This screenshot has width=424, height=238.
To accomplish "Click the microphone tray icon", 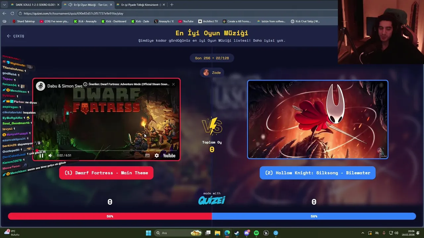I will (384, 233).
